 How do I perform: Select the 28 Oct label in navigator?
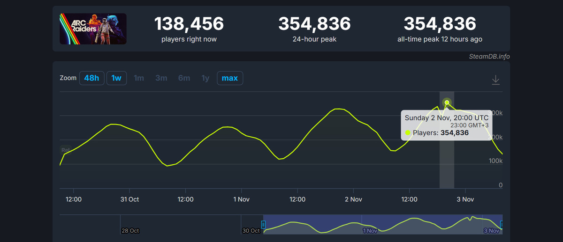click(130, 231)
